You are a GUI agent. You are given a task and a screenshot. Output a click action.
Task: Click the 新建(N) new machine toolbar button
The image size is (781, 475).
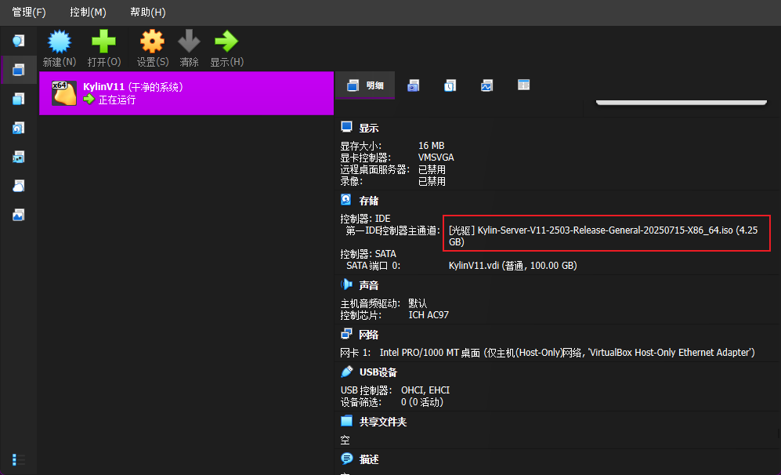(x=60, y=49)
